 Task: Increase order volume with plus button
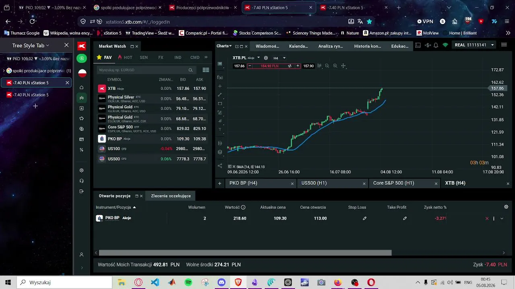(x=298, y=66)
